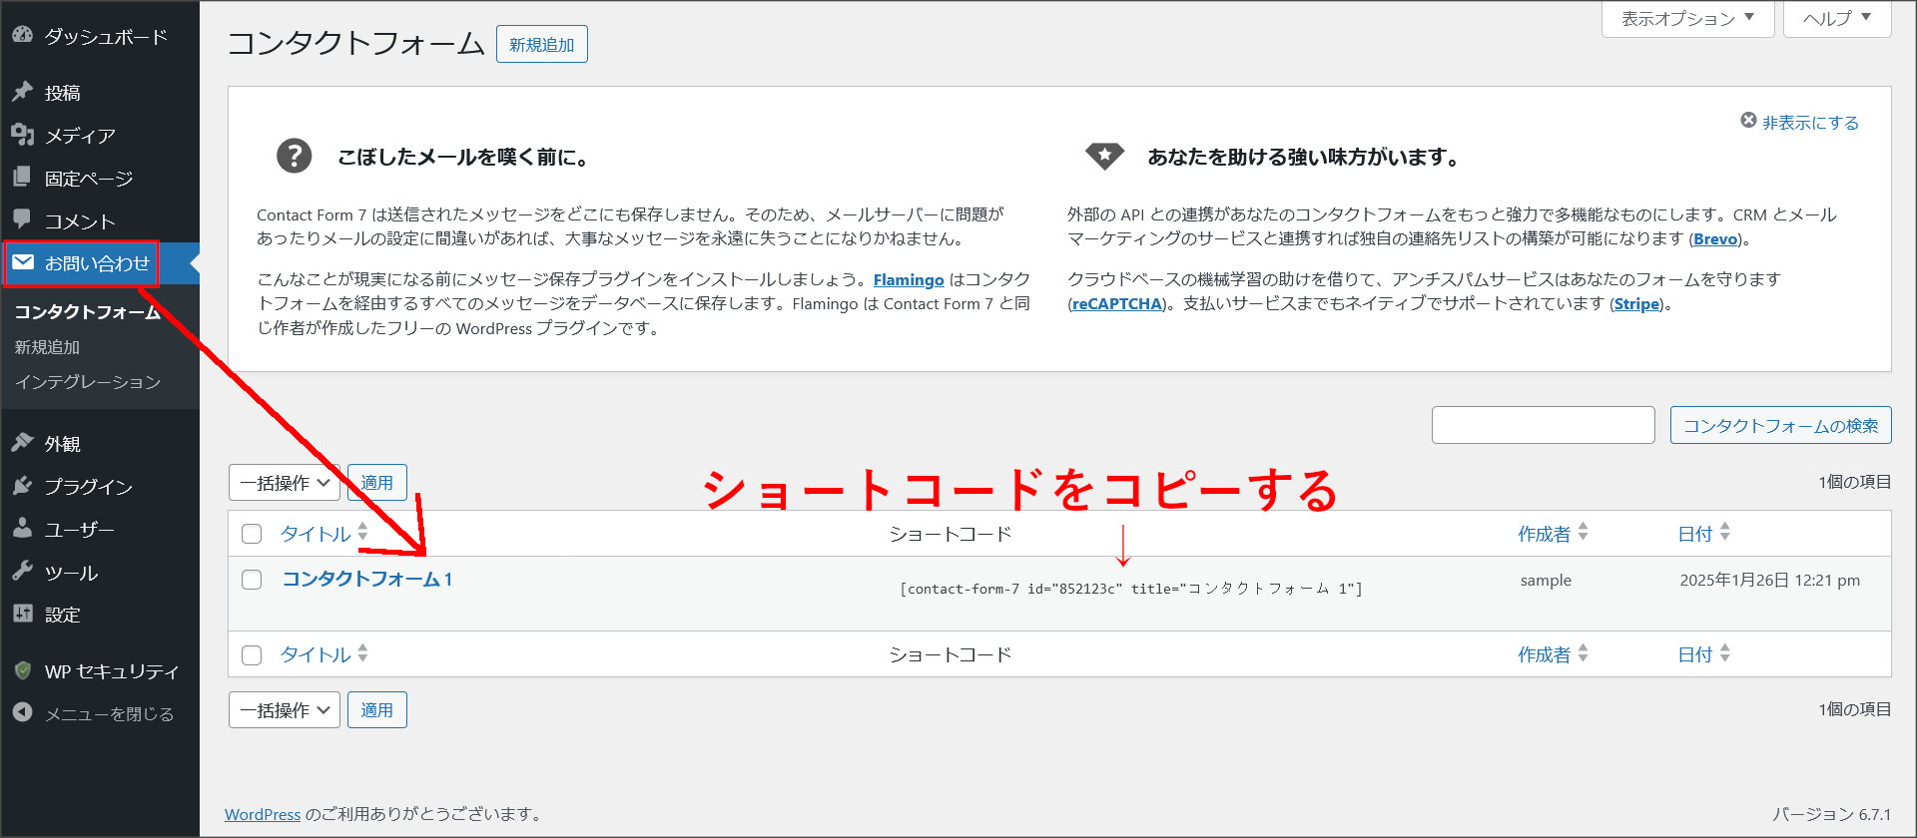Tick the select-all checkbox in table header
Screen dimensions: 1917x838
click(x=252, y=534)
